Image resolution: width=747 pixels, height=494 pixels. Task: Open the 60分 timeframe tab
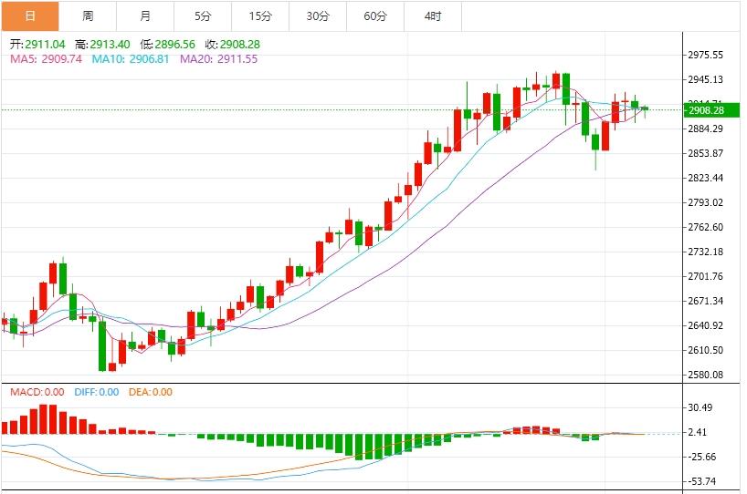[x=375, y=15]
